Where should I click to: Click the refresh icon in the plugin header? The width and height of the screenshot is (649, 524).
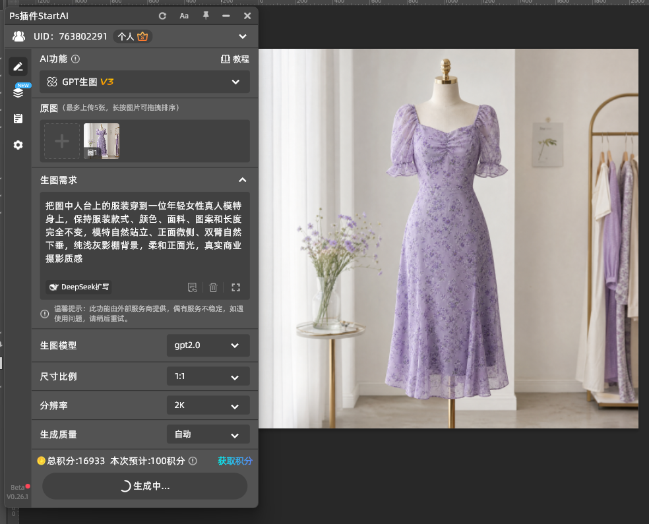click(x=162, y=16)
